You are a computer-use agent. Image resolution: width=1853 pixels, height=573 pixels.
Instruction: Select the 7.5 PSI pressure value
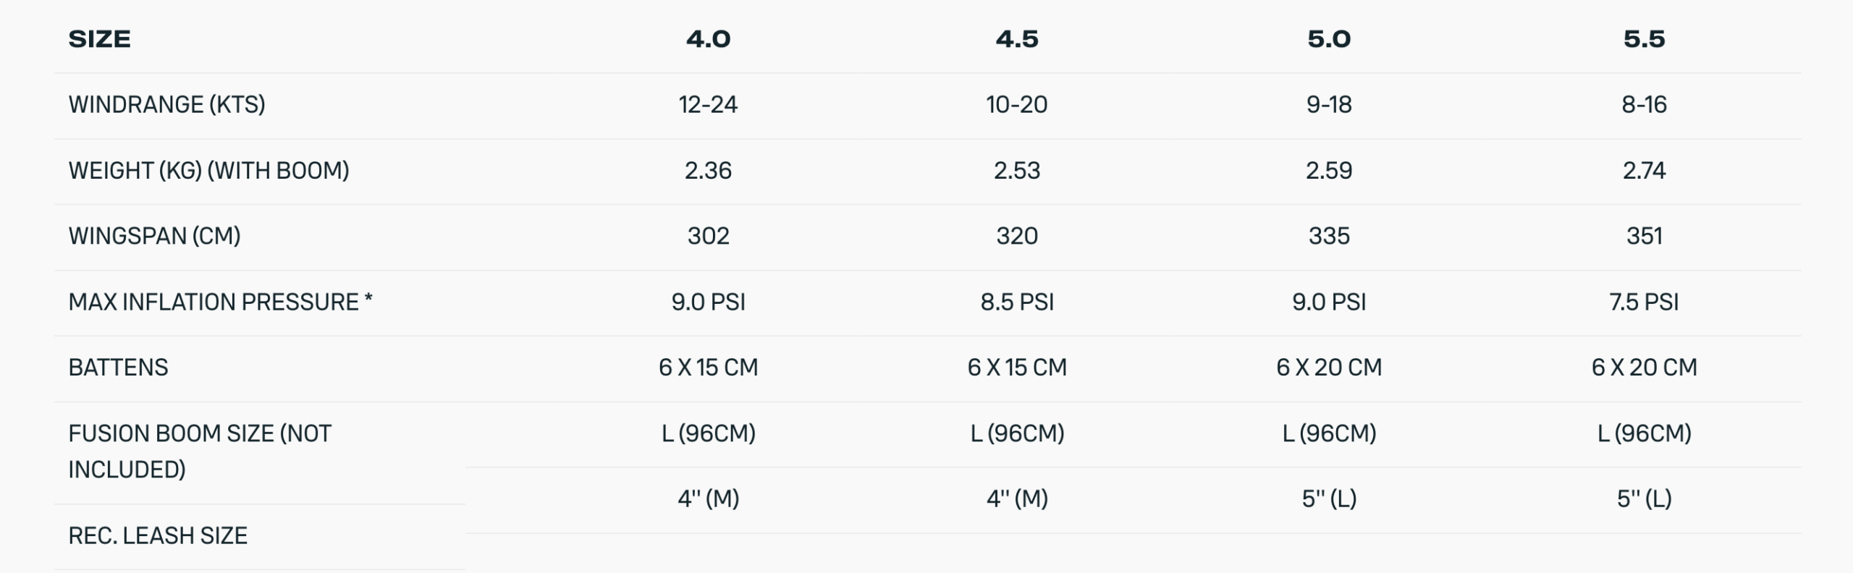click(x=1644, y=302)
